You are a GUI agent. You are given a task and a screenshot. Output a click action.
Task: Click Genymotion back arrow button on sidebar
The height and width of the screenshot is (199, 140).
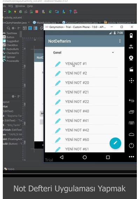click(131, 101)
